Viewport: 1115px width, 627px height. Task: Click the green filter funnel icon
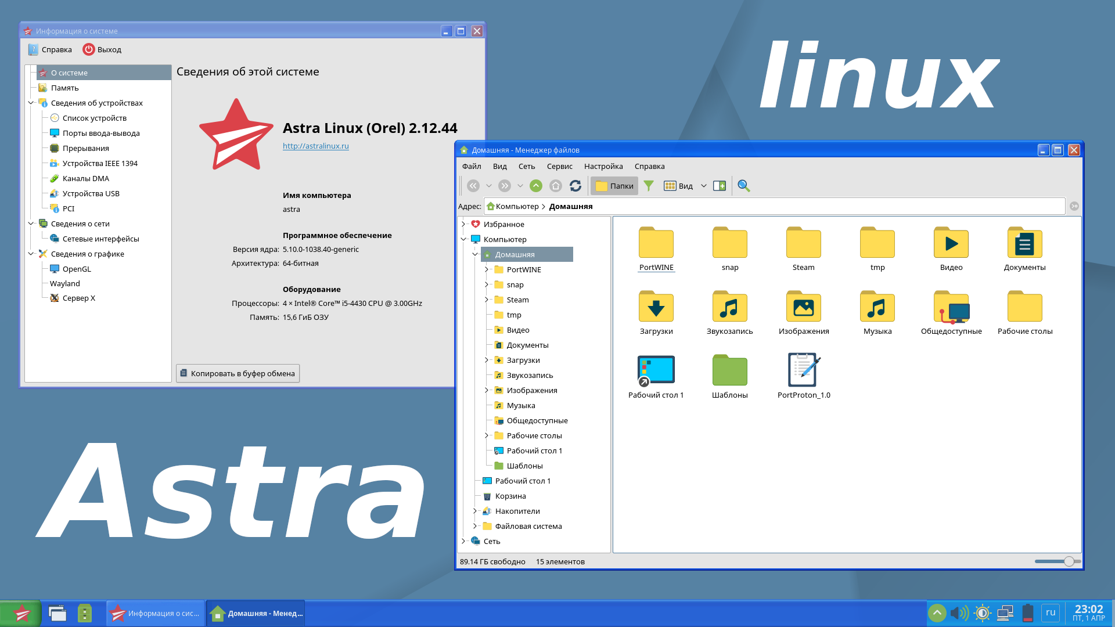[x=649, y=186]
